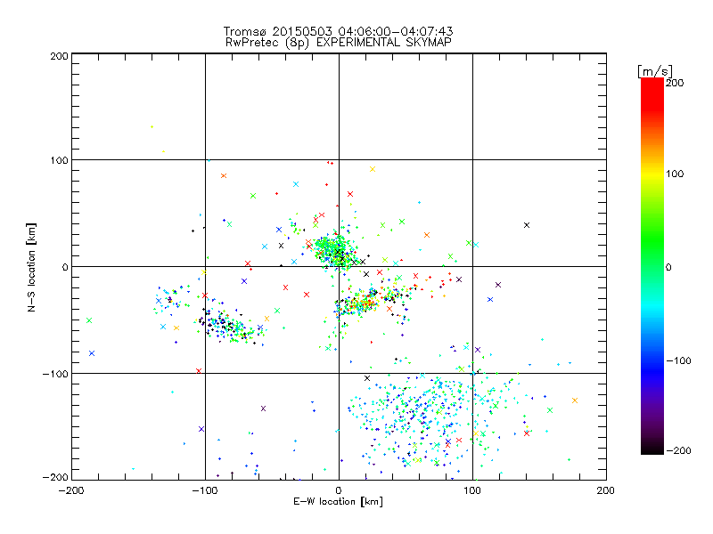The image size is (713, 534).
Task: Click the yellow band of the colorbar at 100
Action: coord(652,174)
